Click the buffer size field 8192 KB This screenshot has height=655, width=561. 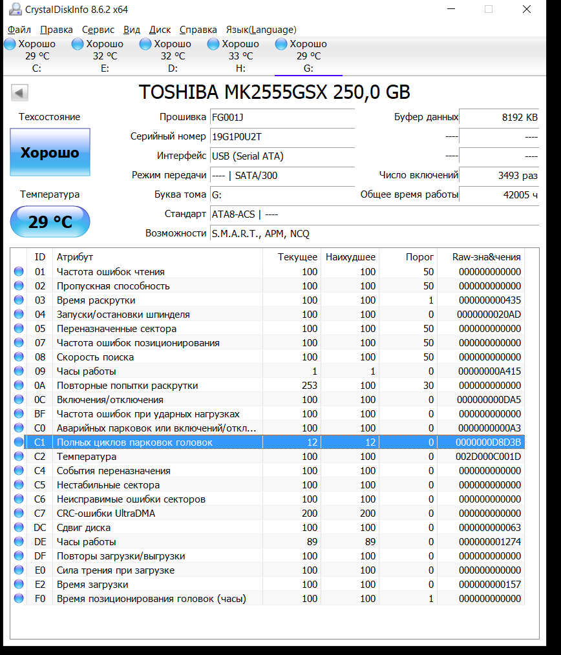point(499,118)
